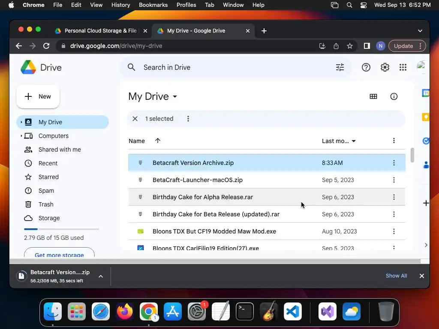Image resolution: width=439 pixels, height=329 pixels.
Task: Open the Recent files view
Action: pyautogui.click(x=48, y=163)
